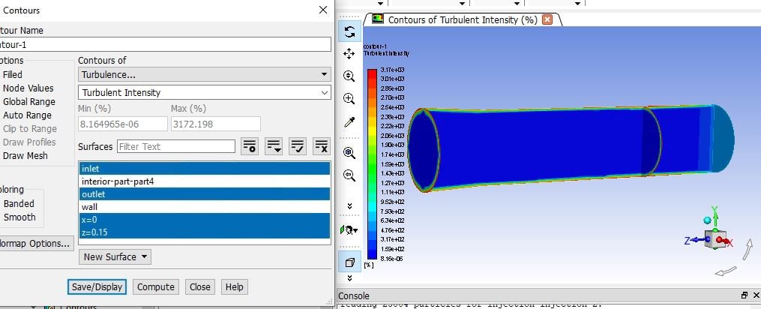761x309 pixels.
Task: Click the Compute button
Action: 156,287
